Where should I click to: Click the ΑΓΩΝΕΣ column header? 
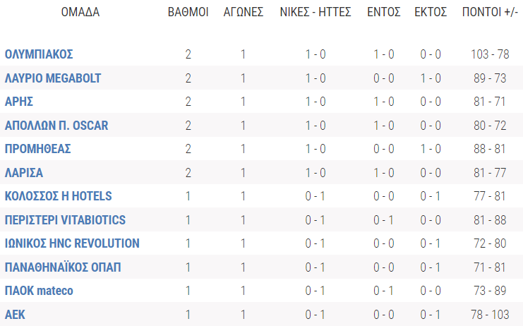pyautogui.click(x=244, y=13)
